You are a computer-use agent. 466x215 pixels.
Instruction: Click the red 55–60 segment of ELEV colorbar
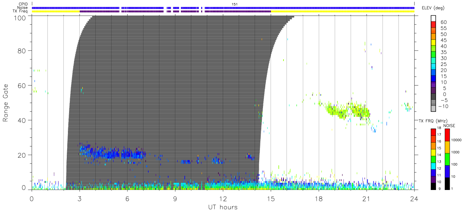tap(433, 25)
